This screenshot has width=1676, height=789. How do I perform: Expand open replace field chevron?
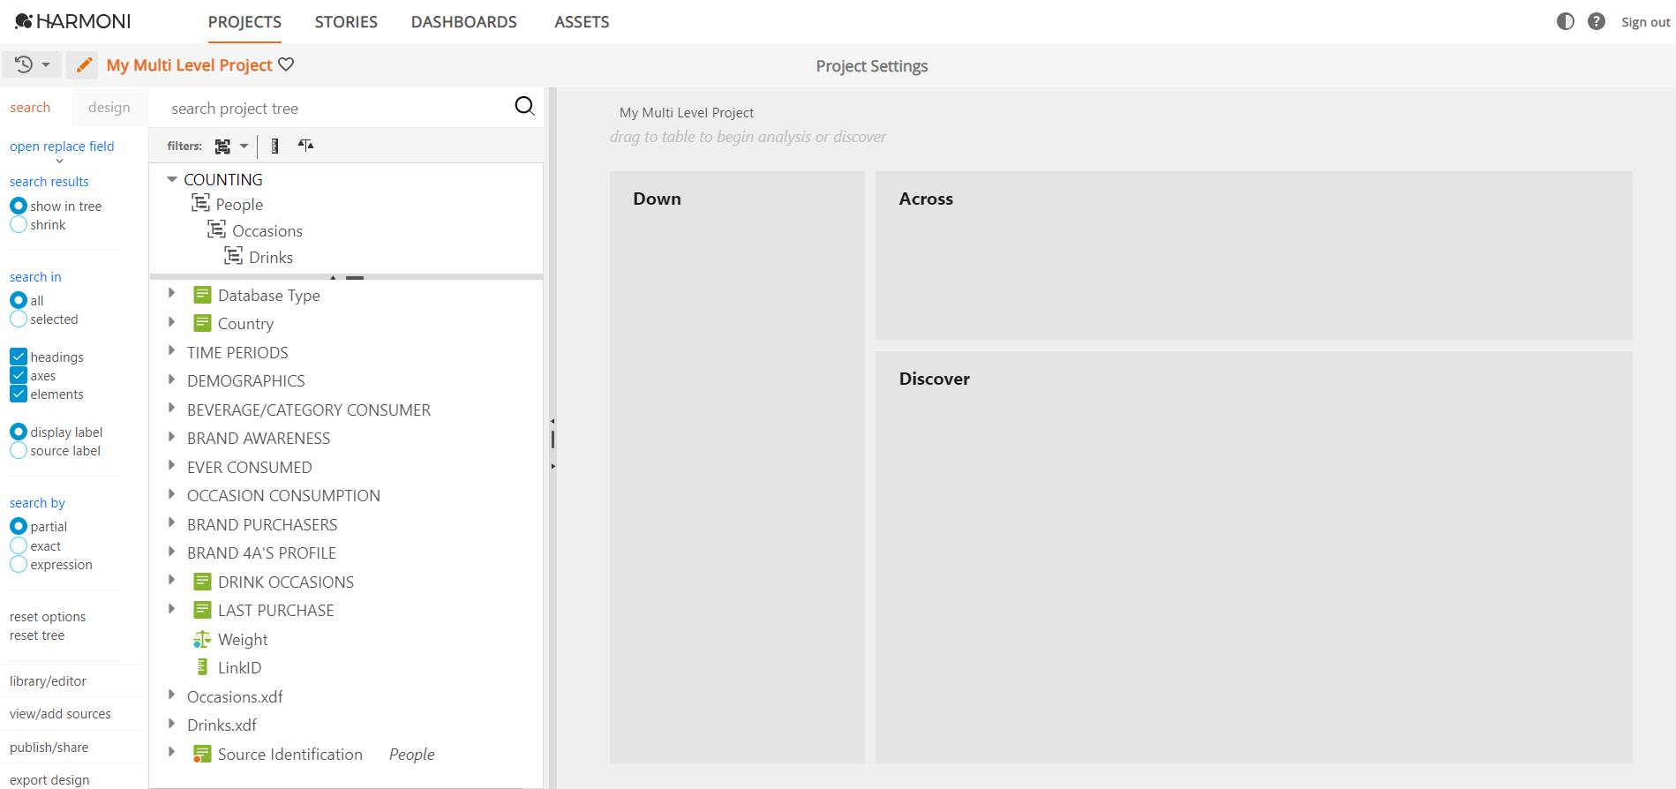coord(59,162)
